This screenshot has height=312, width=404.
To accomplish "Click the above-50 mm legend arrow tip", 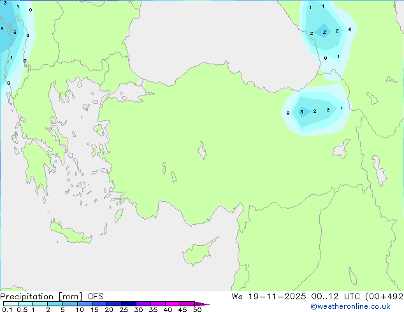I will 202,304.
